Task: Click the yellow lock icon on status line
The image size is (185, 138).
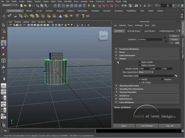Action: point(89,5)
